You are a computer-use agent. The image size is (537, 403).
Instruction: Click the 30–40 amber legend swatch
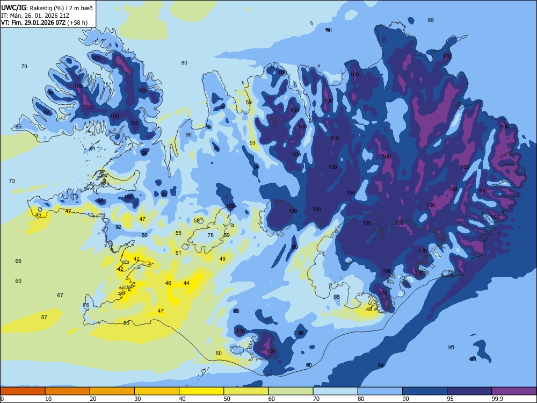pos(157,391)
